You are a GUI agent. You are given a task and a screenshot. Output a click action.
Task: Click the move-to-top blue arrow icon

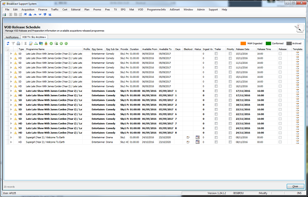coord(25,14)
